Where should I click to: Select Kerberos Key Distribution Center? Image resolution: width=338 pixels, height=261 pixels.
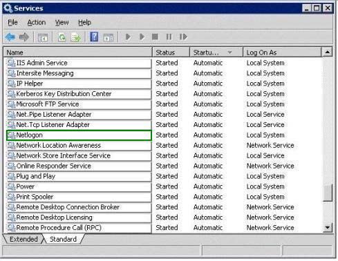(x=79, y=94)
